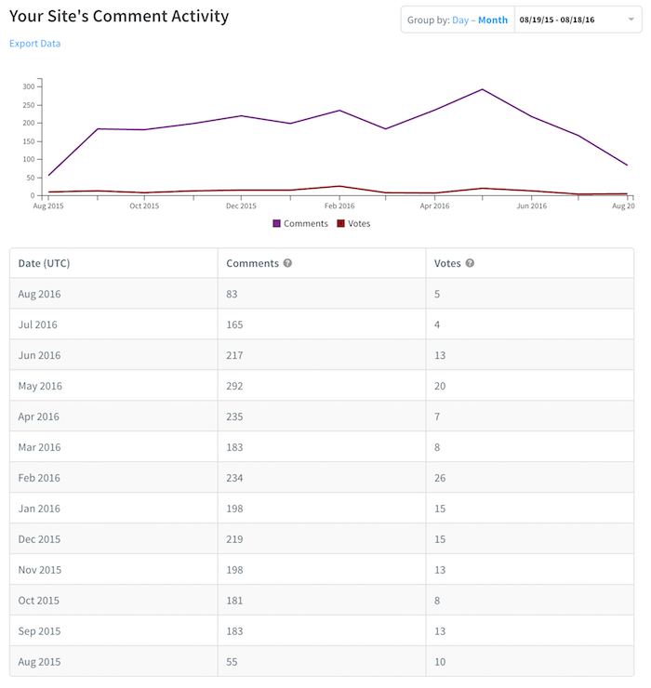Image resolution: width=651 pixels, height=688 pixels.
Task: Click the Export Data link
Action: coord(35,44)
